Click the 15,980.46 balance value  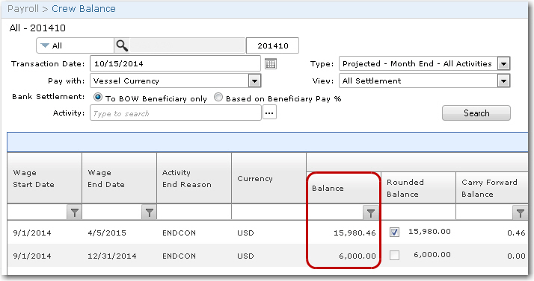click(355, 233)
